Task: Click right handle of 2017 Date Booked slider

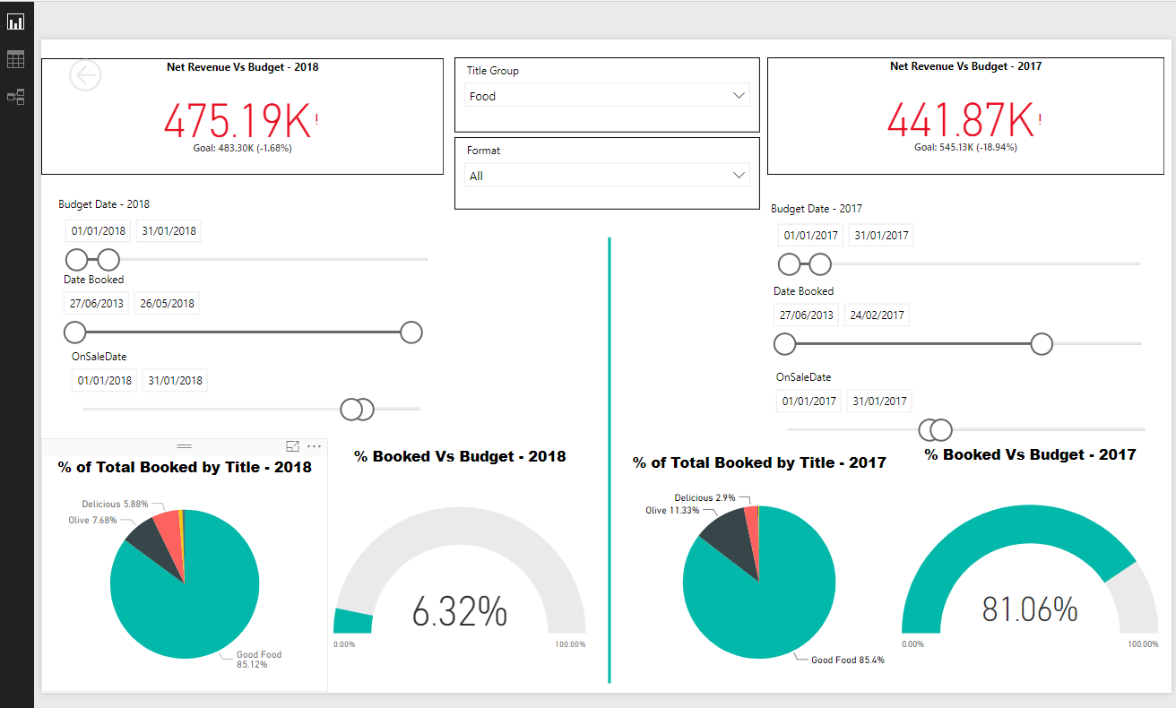Action: (1042, 343)
